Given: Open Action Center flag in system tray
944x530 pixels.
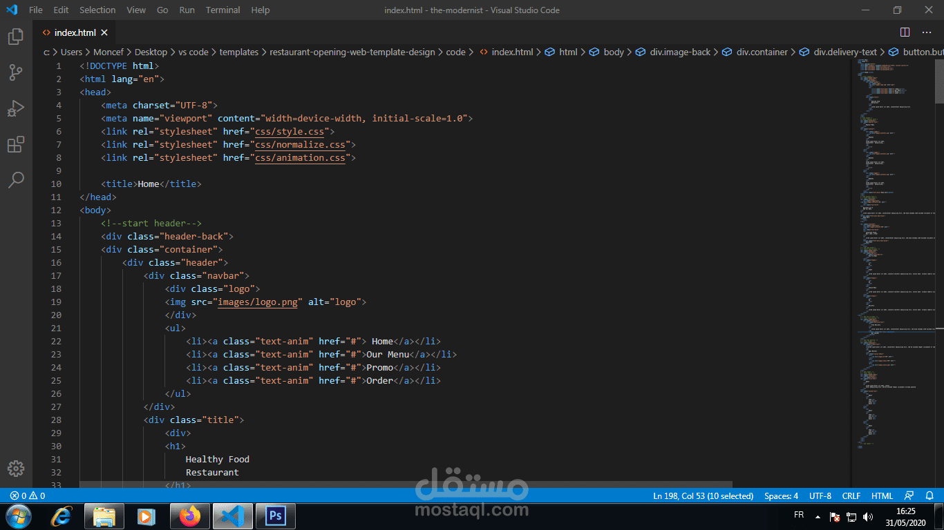Looking at the screenshot, I should [x=835, y=517].
